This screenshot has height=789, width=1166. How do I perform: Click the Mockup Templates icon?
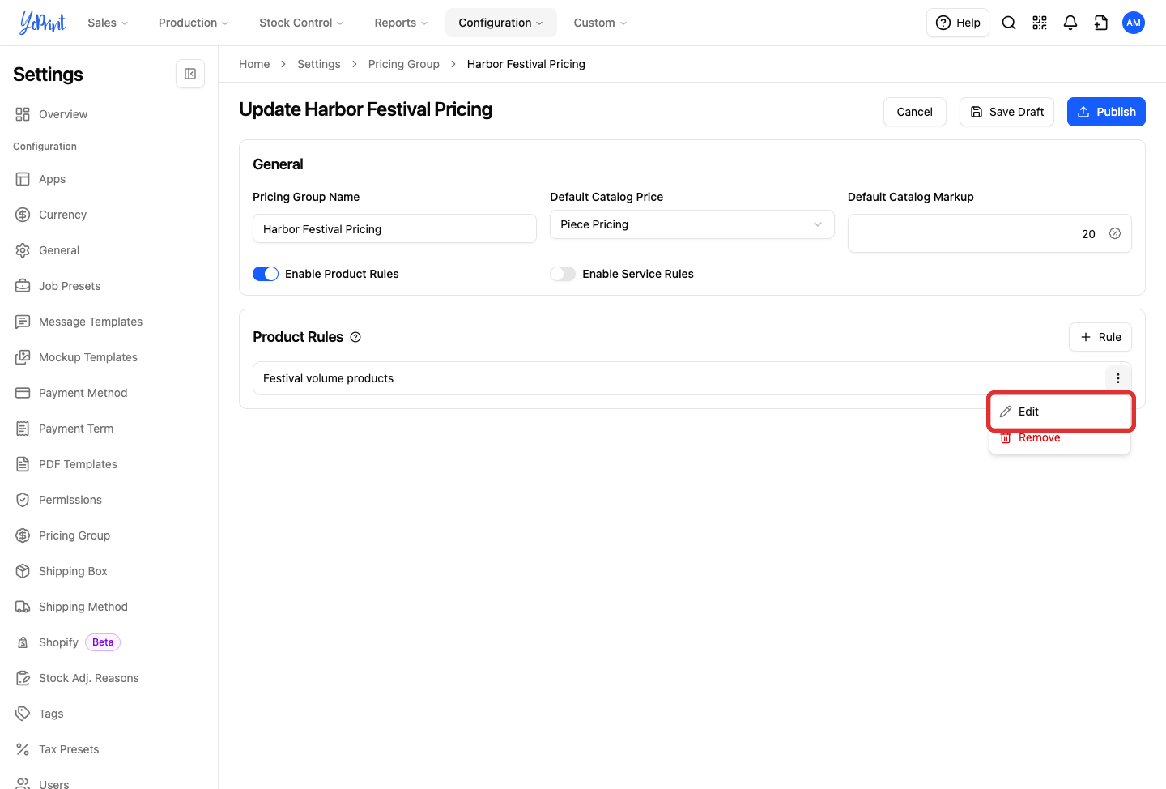pyautogui.click(x=23, y=357)
